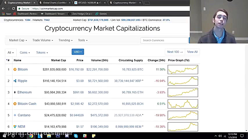Open the Cardano name link

pyautogui.click(x=24, y=115)
